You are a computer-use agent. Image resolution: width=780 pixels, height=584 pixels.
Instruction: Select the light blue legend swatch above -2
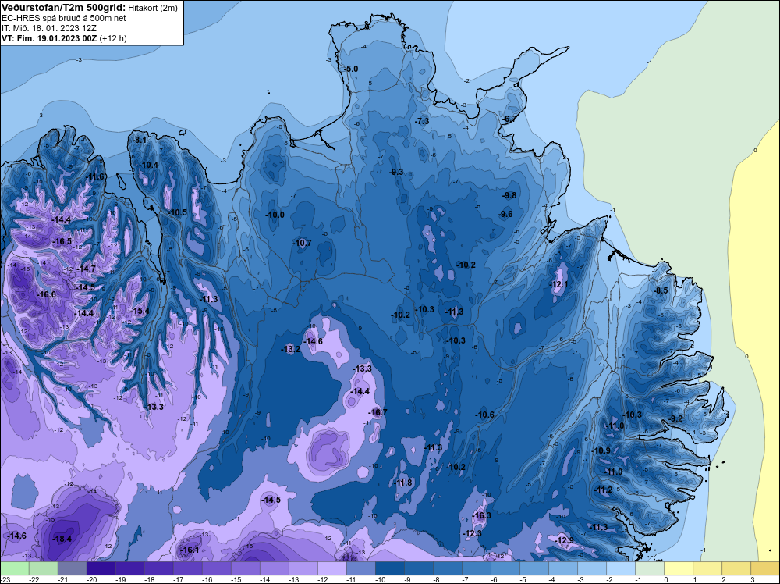[x=620, y=568]
